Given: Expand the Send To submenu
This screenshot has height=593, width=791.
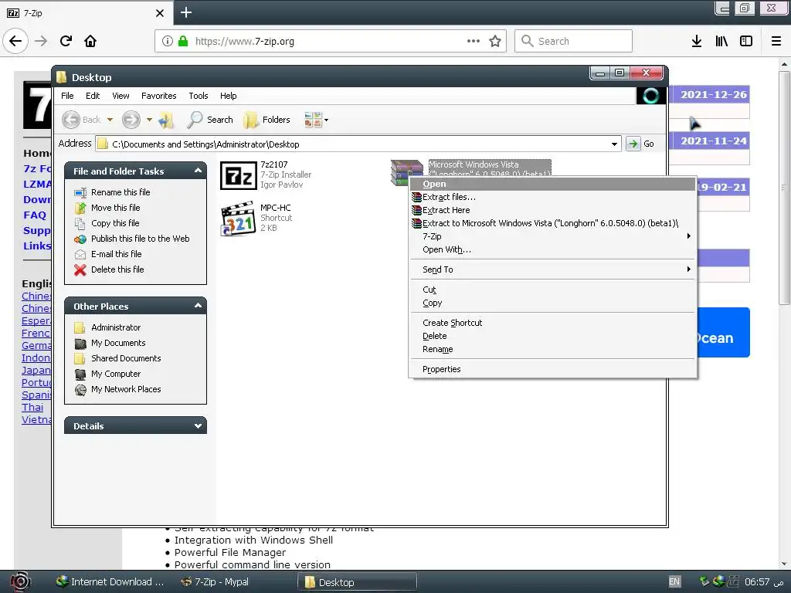Looking at the screenshot, I should tap(553, 269).
